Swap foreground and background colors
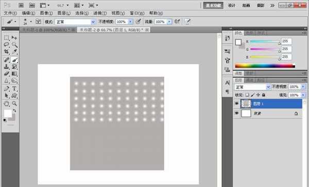The height and width of the screenshot is (187, 309). tap(14, 110)
